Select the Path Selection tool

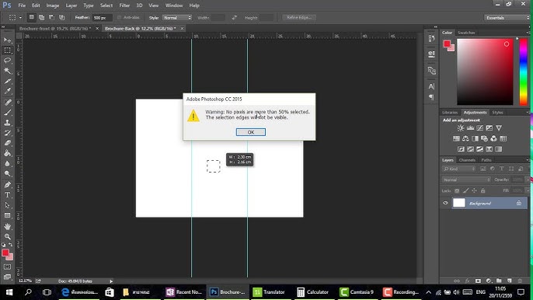[7, 205]
